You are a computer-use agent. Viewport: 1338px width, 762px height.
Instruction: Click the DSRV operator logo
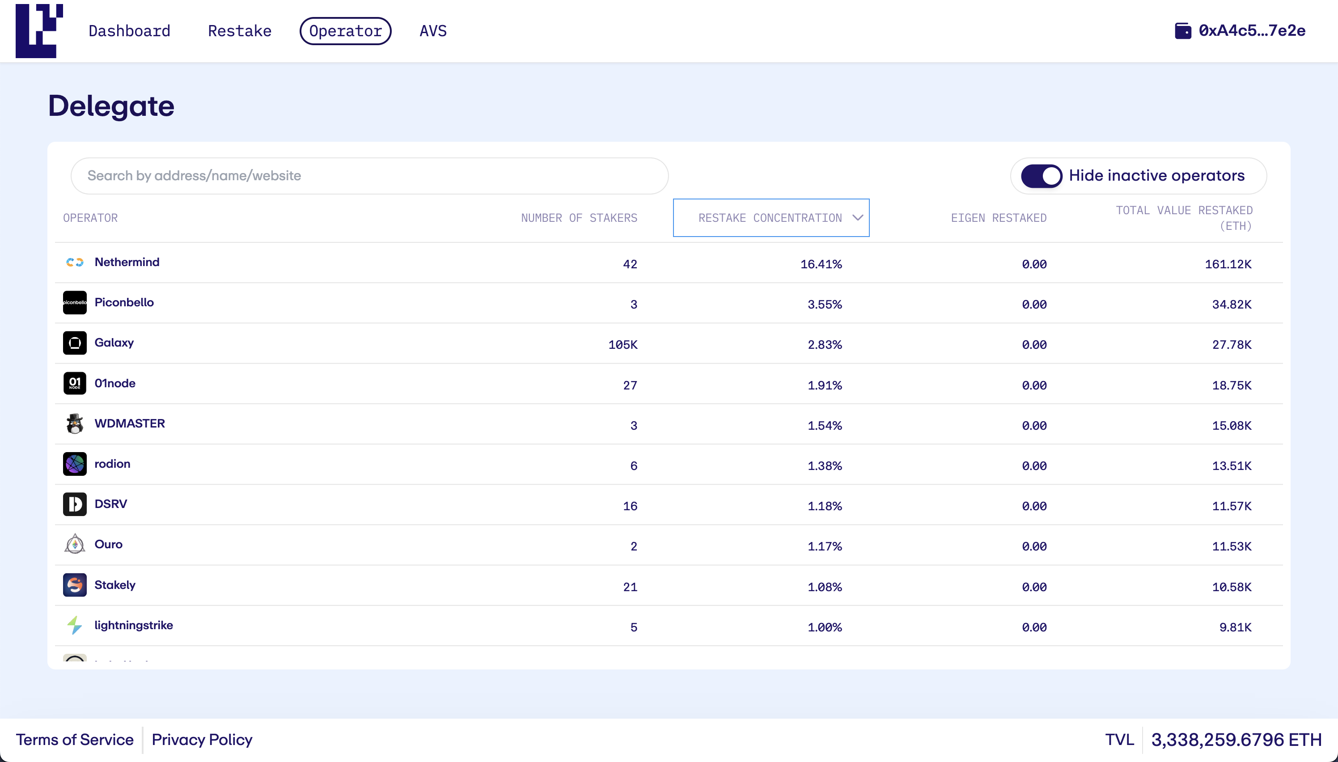tap(75, 504)
